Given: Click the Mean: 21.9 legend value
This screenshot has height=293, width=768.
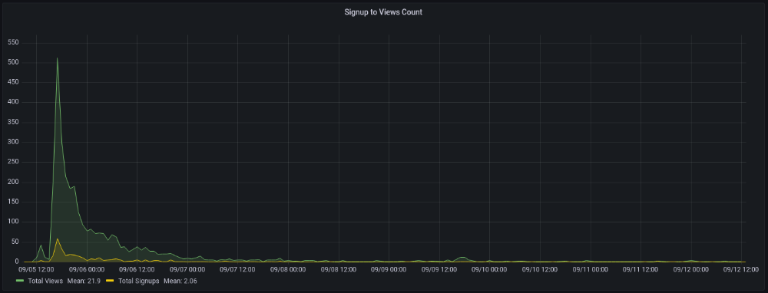Looking at the screenshot, I should click(84, 281).
